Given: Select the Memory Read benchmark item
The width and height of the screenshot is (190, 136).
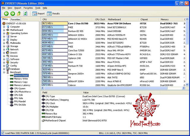Looking at the screenshot, I should pos(21,76).
